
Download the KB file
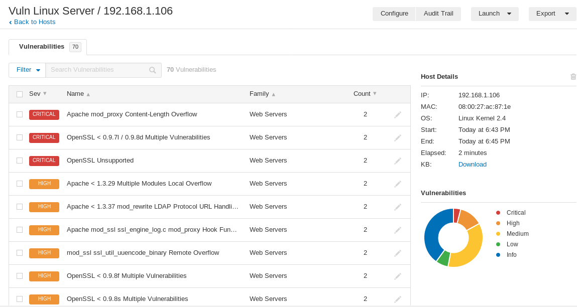472,165
